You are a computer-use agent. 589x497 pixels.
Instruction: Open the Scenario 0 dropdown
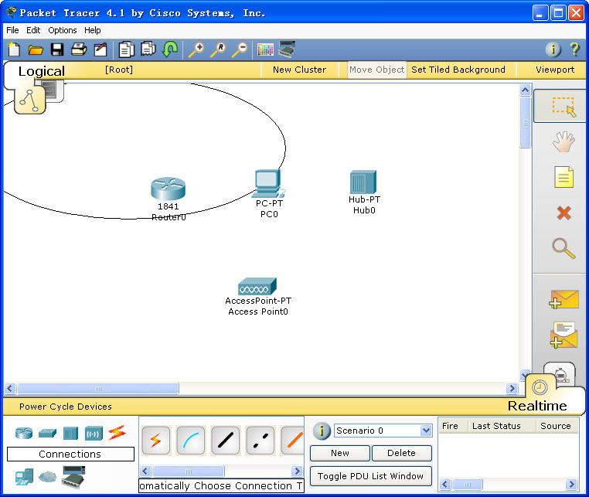(425, 431)
